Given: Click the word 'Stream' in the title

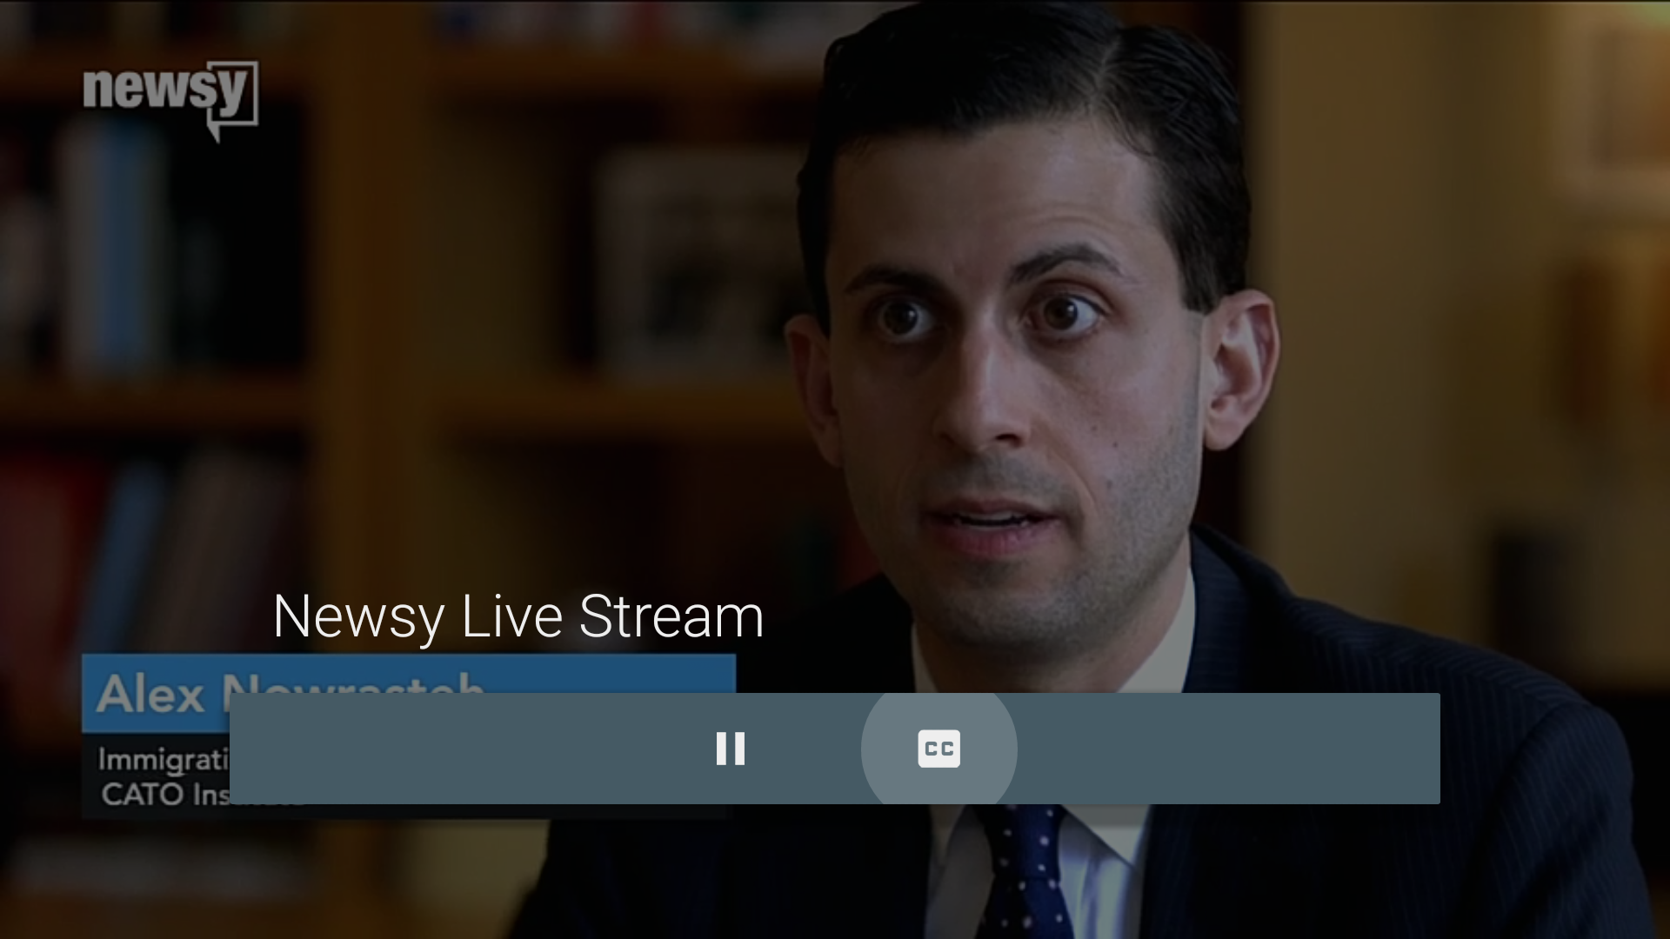Looking at the screenshot, I should [671, 616].
